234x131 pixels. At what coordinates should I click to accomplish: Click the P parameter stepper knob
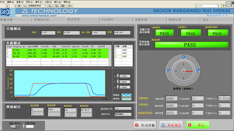(x=118, y=76)
